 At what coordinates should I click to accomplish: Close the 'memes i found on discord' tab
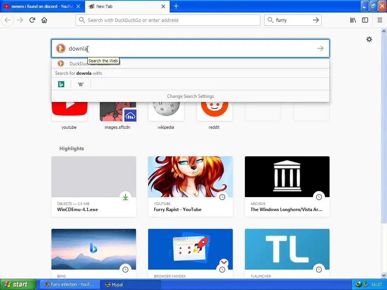pos(78,6)
